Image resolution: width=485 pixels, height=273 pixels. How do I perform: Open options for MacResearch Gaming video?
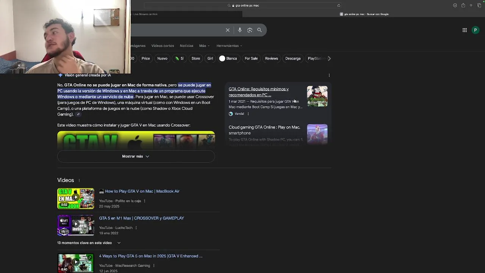point(153,266)
